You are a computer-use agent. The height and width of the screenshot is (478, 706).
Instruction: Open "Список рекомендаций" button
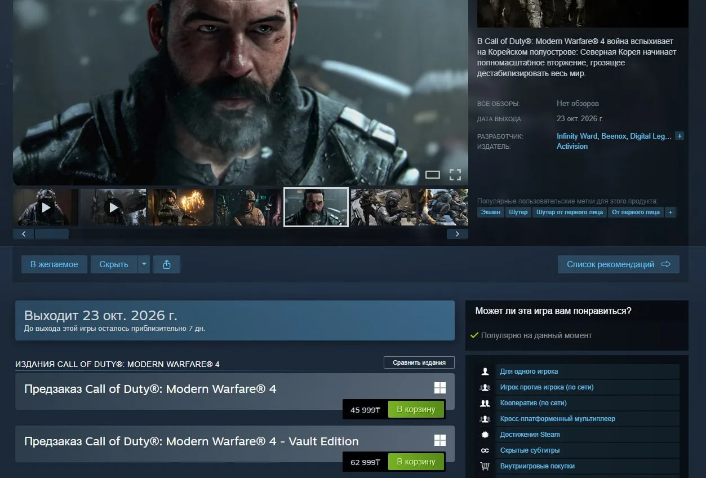(x=619, y=264)
